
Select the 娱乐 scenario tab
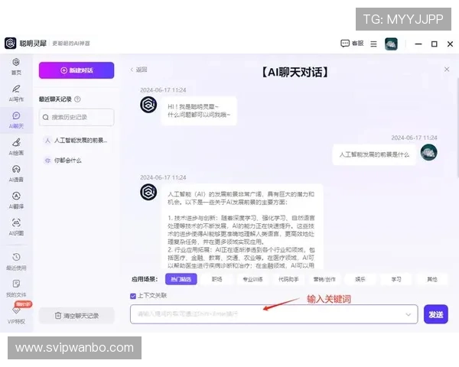tap(360, 279)
